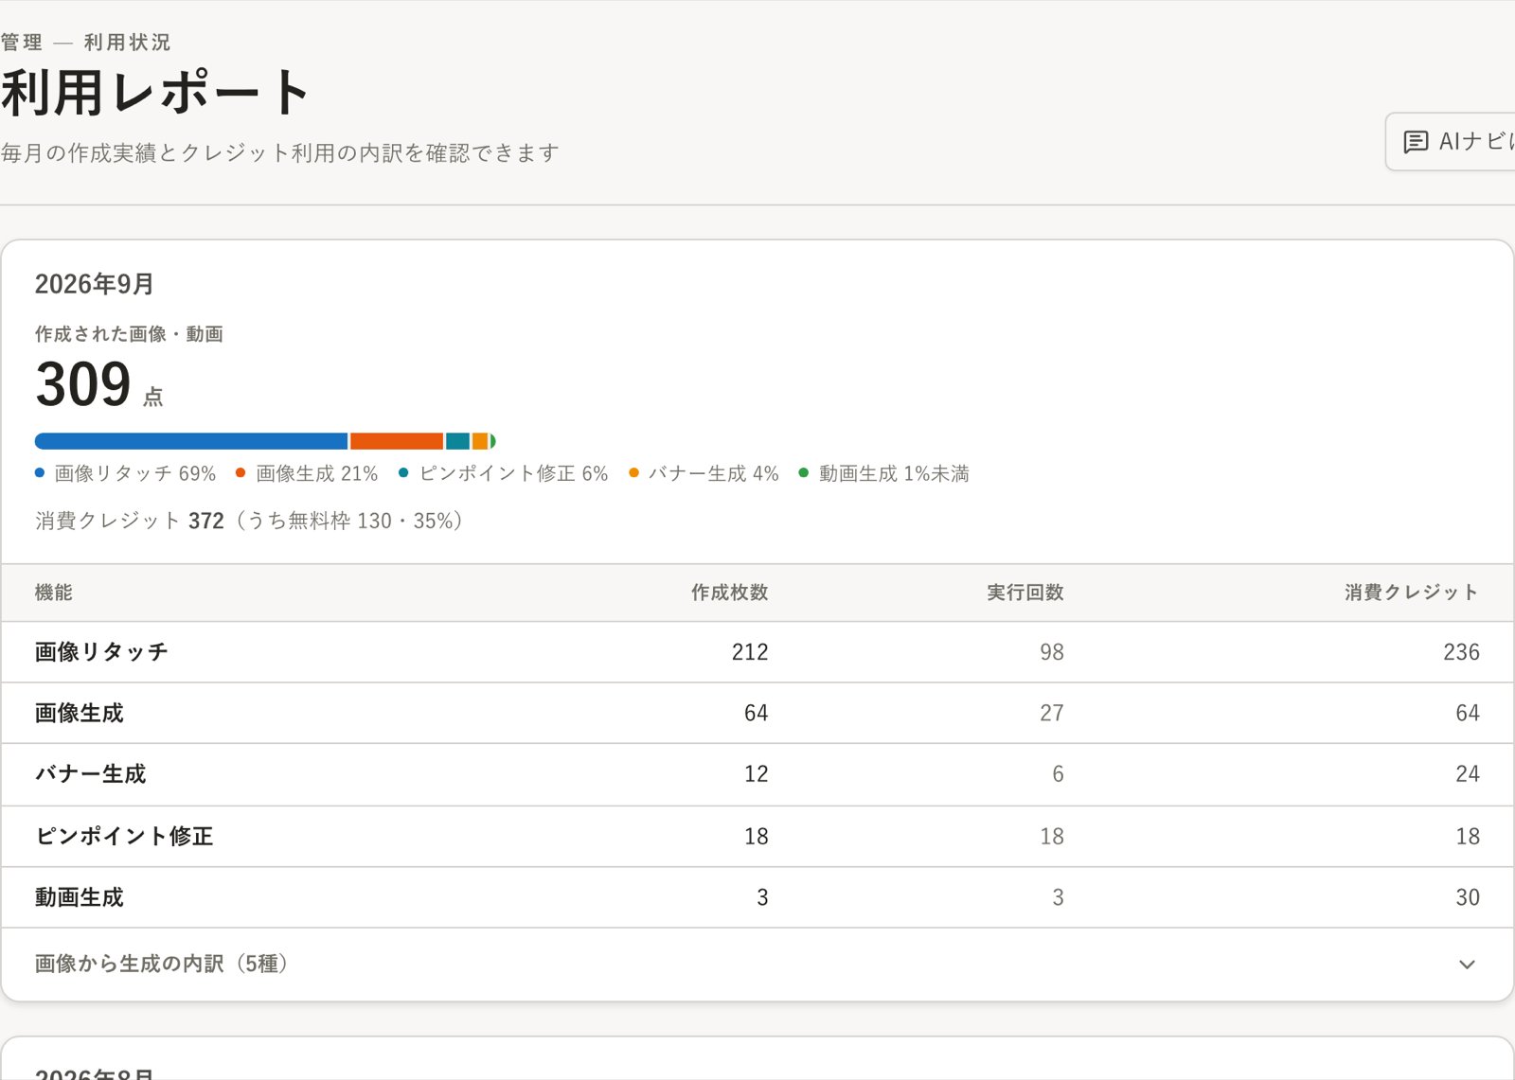Select the 画像リタッチ table row name
Screen dimensions: 1515x1080
[101, 652]
